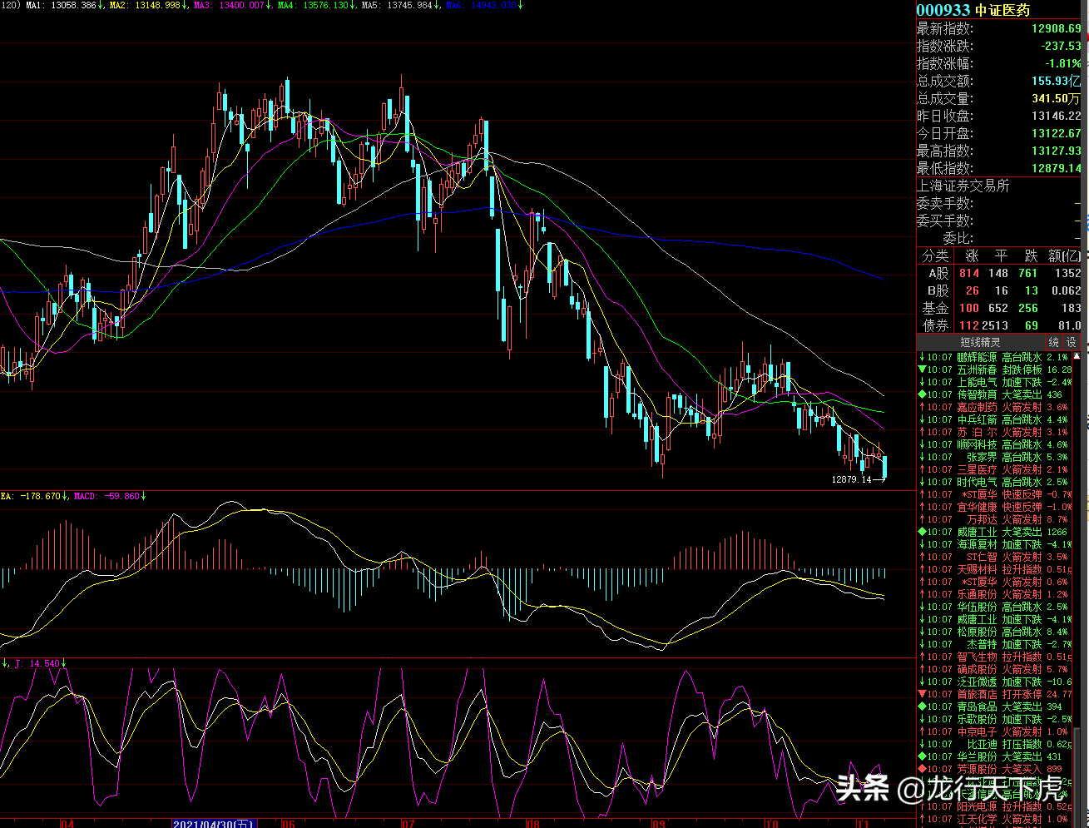Select the 2021/04/30 date marker on axis
1089x828 pixels.
(x=214, y=823)
